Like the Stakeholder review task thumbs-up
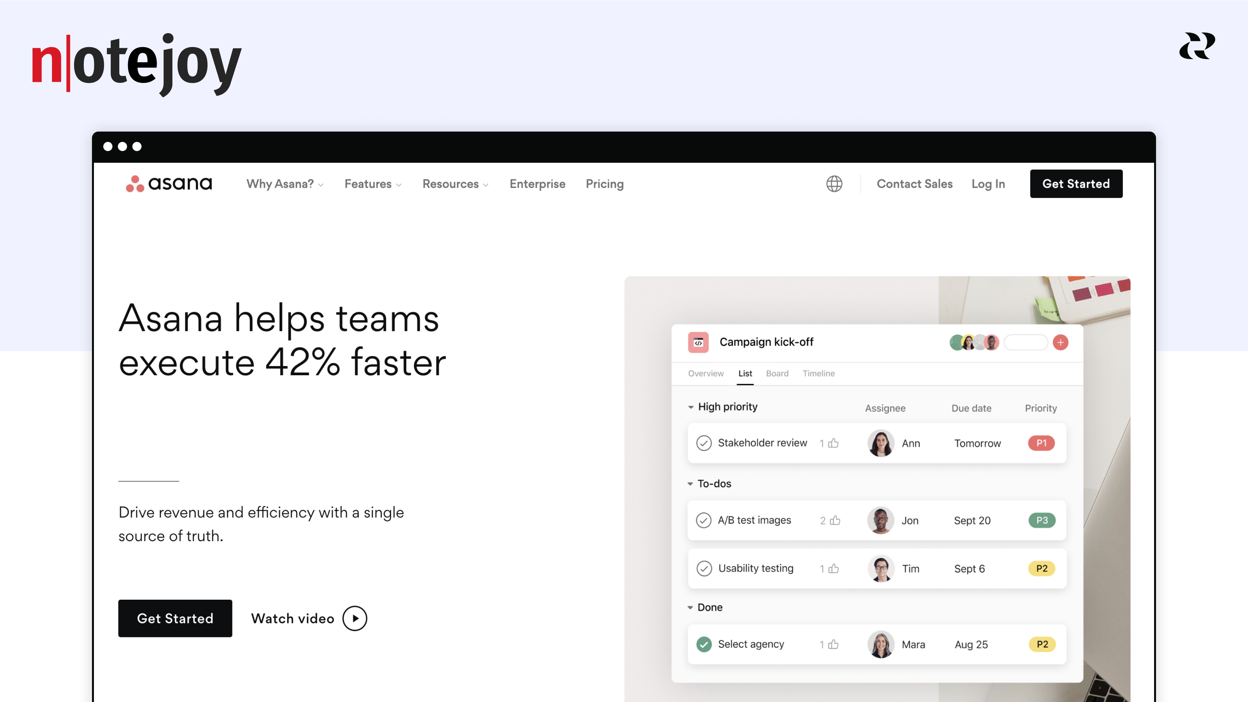1248x702 pixels. [x=833, y=443]
